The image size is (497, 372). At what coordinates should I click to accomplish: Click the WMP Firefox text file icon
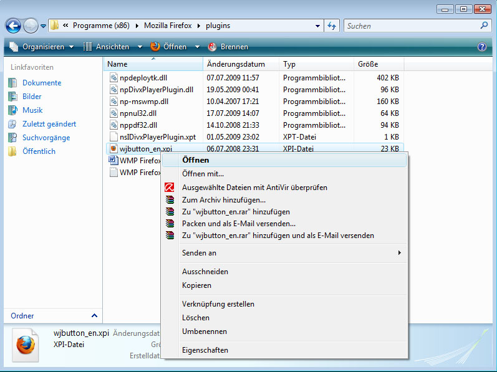point(113,172)
